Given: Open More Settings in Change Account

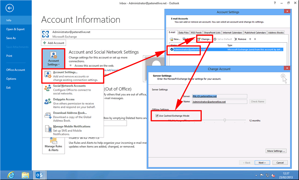Looking at the screenshot, I should (x=276, y=151).
